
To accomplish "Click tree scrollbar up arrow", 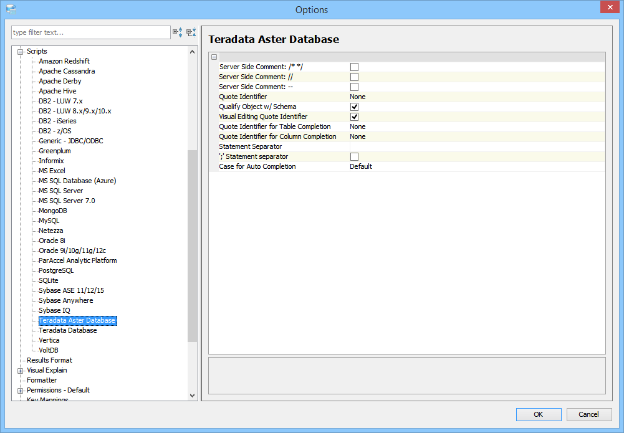I will (192, 52).
